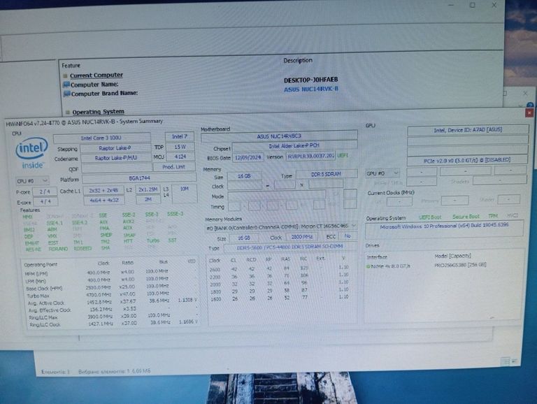Click the ASUS NUC14RVK-B brand link
The width and height of the screenshot is (537, 404).
(x=310, y=89)
